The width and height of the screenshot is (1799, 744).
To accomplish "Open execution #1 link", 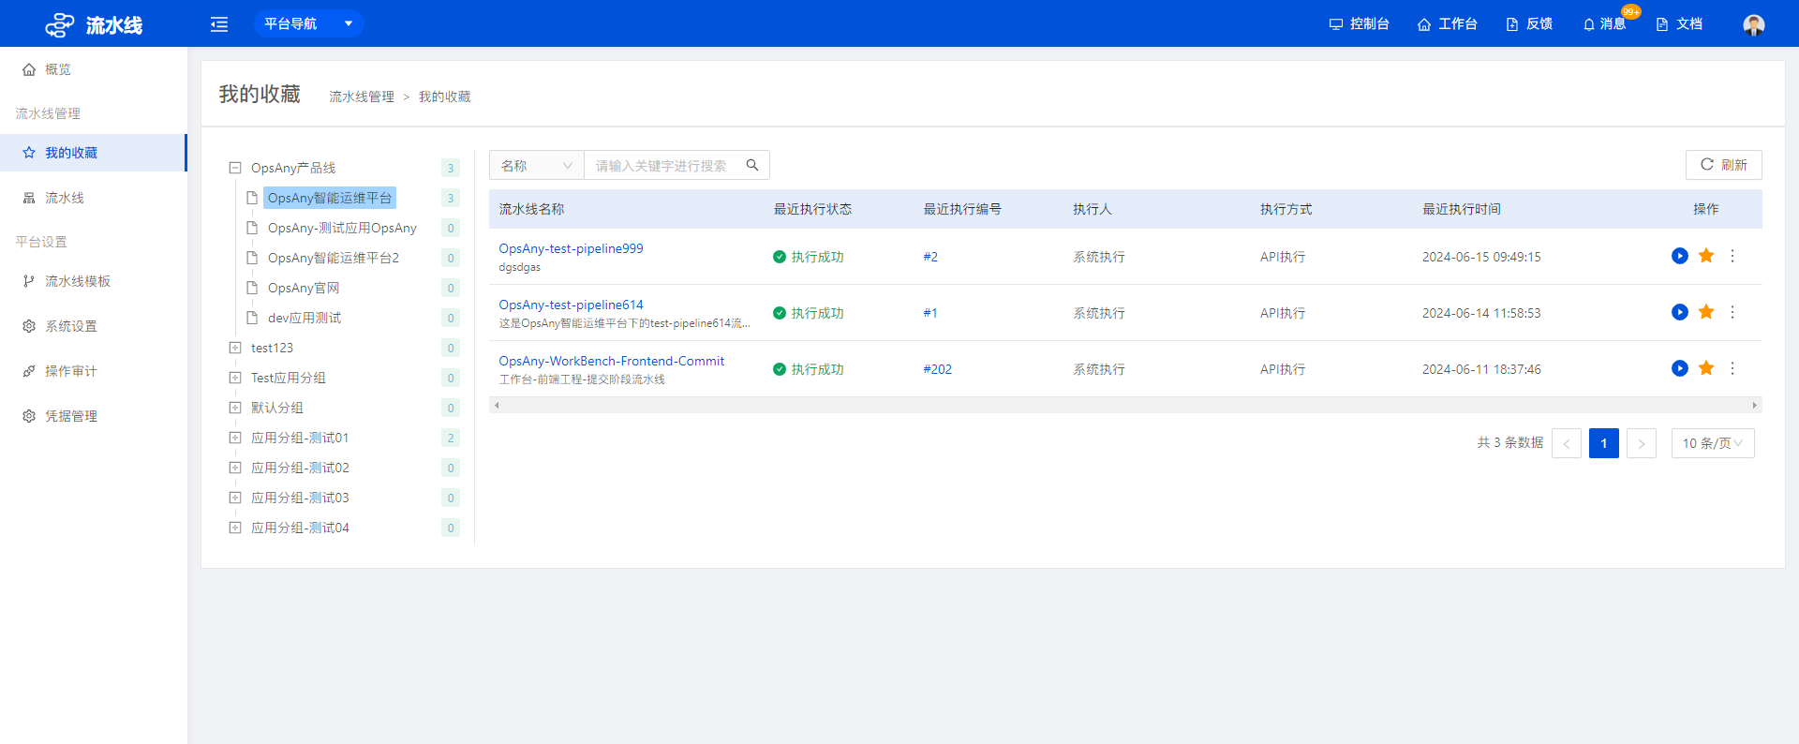I will click(x=930, y=313).
